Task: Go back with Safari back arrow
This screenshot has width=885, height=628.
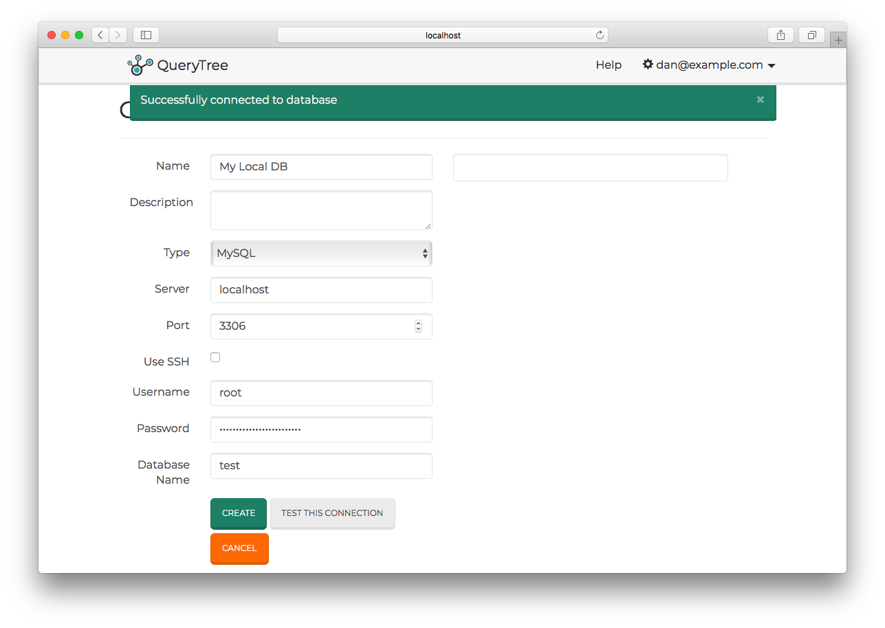Action: click(x=100, y=35)
